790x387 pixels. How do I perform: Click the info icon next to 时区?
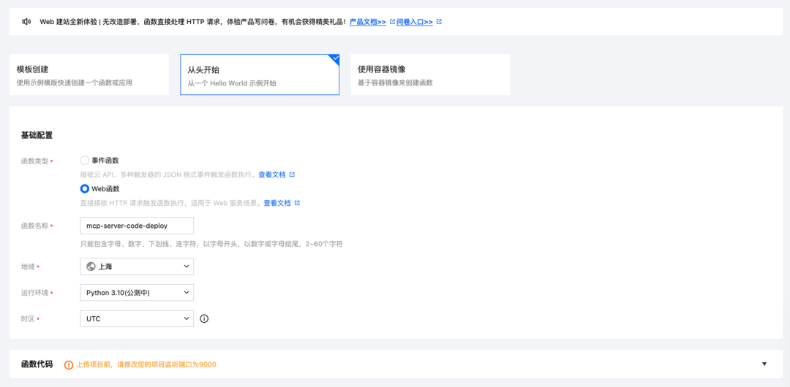click(204, 318)
